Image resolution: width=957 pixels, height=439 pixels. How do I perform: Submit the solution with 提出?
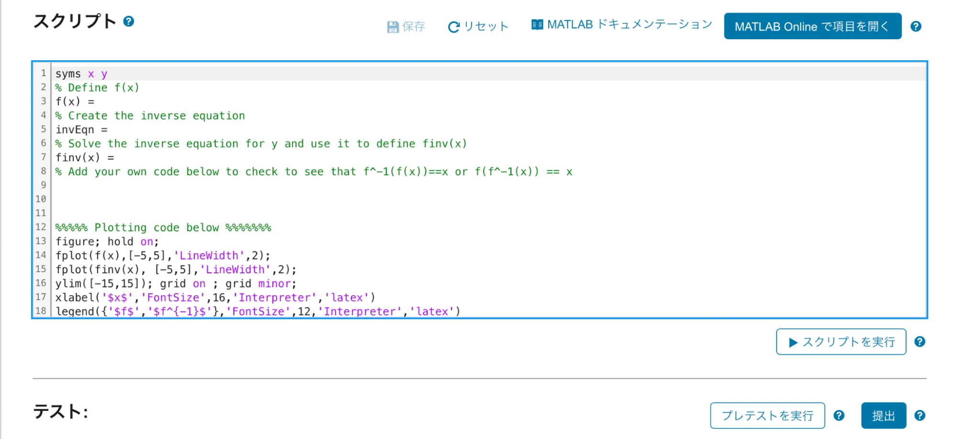pyautogui.click(x=883, y=416)
